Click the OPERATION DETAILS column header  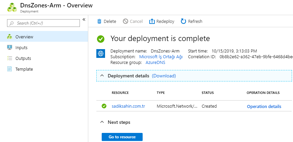pyautogui.click(x=263, y=93)
